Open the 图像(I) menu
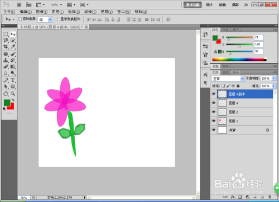The height and width of the screenshot is (202, 279). click(x=42, y=12)
